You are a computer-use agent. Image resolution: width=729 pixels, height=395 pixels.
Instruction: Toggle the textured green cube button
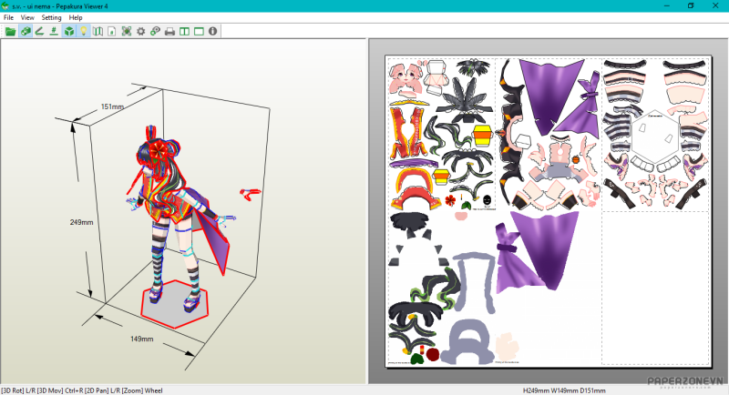click(69, 31)
